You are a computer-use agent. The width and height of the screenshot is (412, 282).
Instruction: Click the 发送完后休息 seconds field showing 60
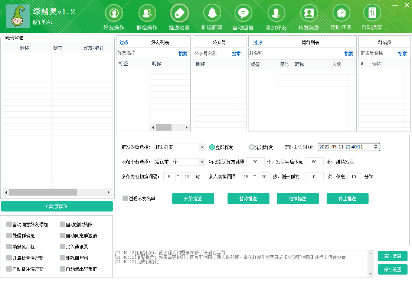pos(314,162)
